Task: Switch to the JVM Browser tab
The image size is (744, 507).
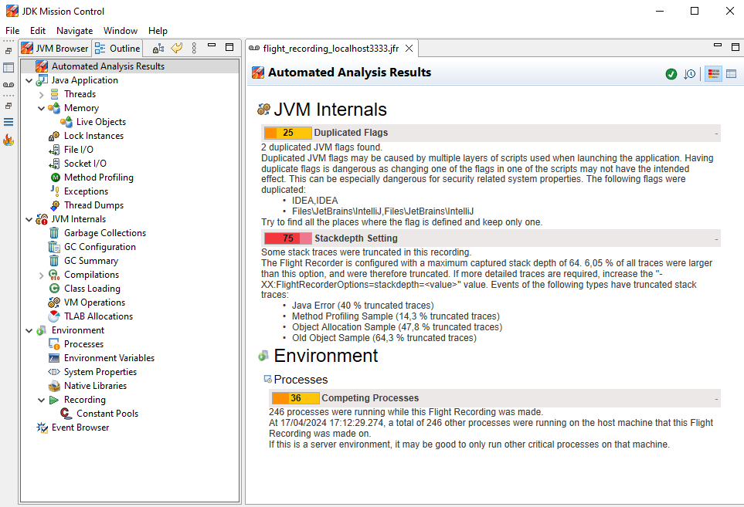Action: click(x=55, y=49)
